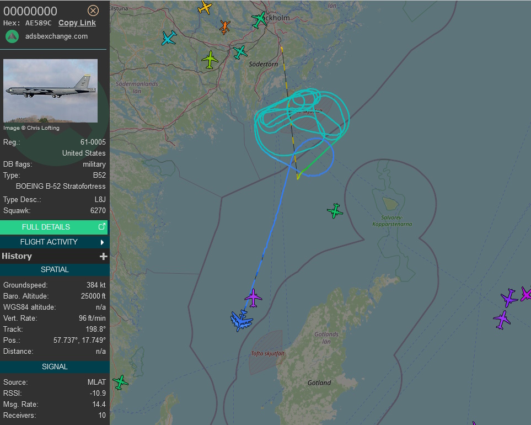This screenshot has width=531, height=425.
Task: Select the green aircraft east of the flight track
Action: [x=335, y=211]
